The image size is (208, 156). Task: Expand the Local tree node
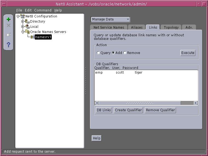[23, 26]
